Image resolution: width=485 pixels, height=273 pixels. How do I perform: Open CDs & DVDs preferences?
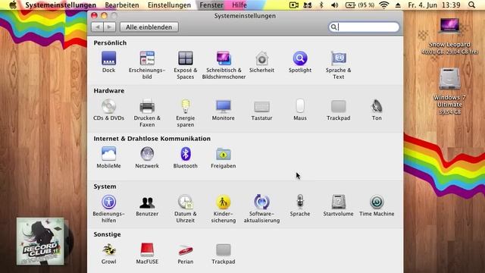point(108,110)
